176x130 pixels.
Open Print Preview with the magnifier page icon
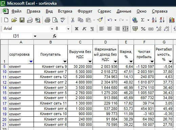pyautogui.click(x=55, y=20)
